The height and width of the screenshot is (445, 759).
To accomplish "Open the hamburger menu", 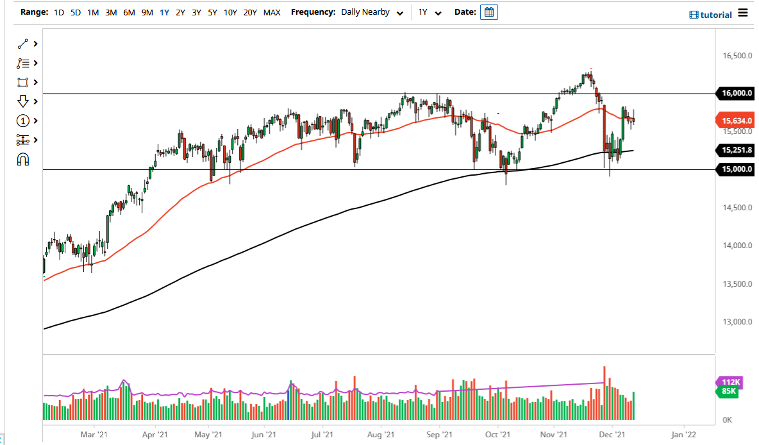I will 742,12.
